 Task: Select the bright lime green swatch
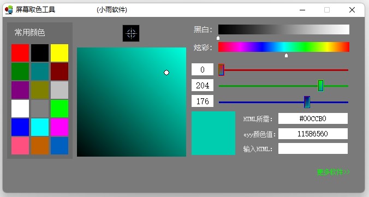(59, 109)
